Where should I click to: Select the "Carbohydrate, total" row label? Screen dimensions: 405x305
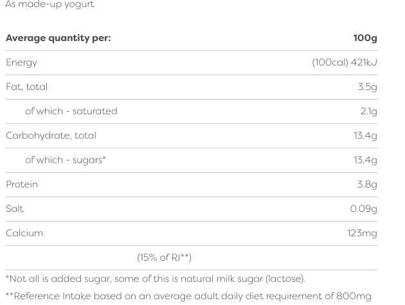coord(51,135)
